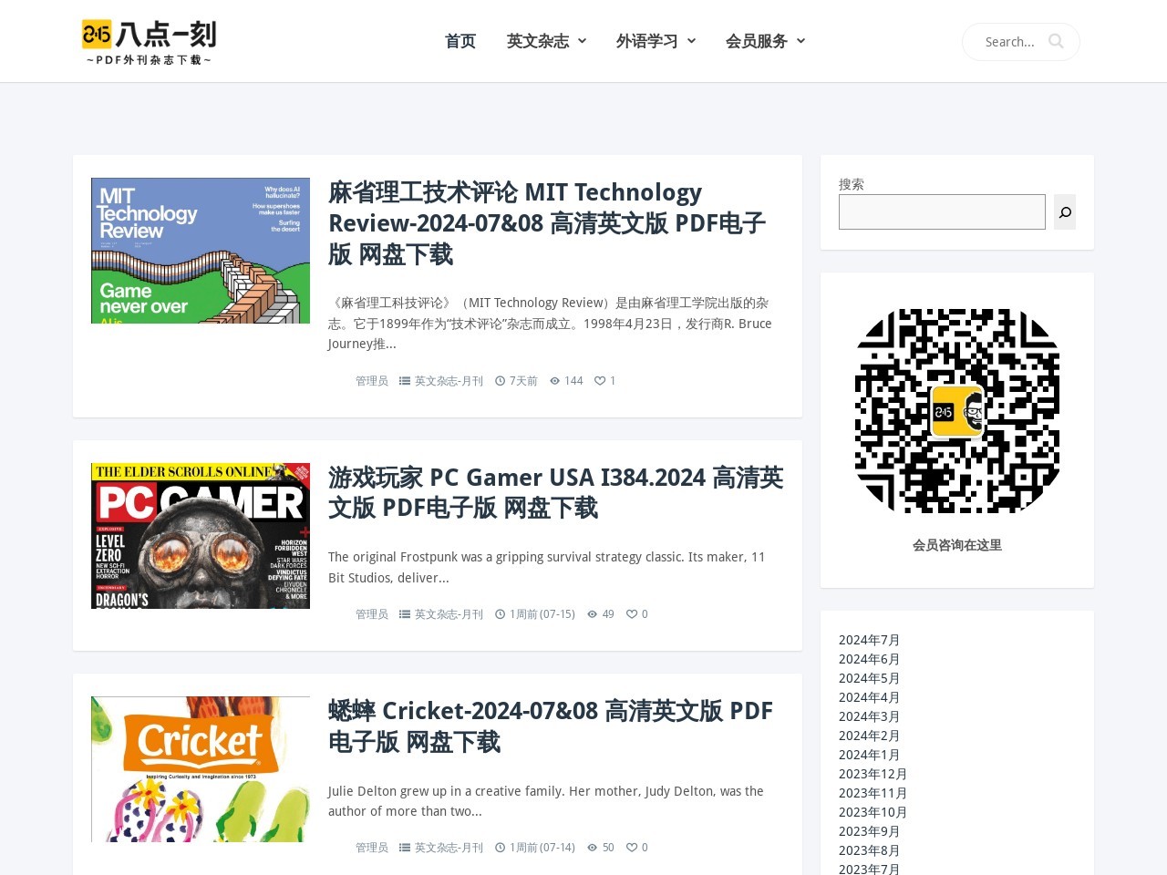Like the PC Gamer post heart icon
The width and height of the screenshot is (1167, 875).
[632, 614]
